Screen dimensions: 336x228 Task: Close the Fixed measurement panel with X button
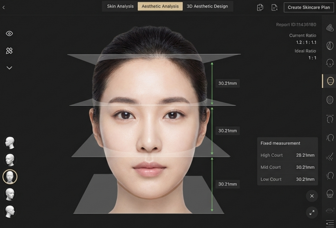pyautogui.click(x=312, y=196)
